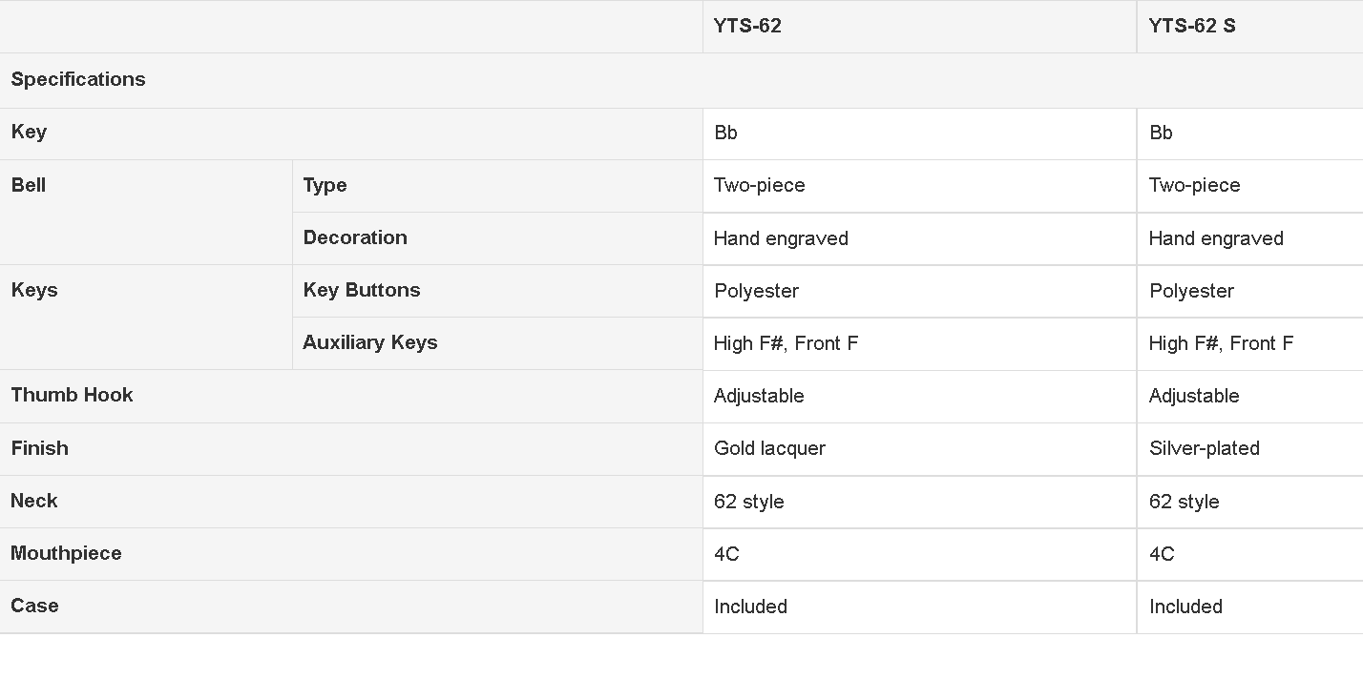Click the Mouthpiece row label
1363x679 pixels.
67,553
